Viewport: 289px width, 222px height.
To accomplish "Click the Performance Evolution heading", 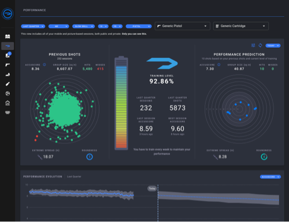I will [43, 176].
